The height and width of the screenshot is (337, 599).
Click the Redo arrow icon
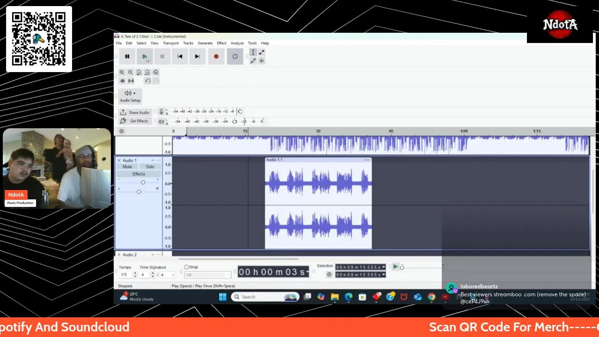coord(156,81)
